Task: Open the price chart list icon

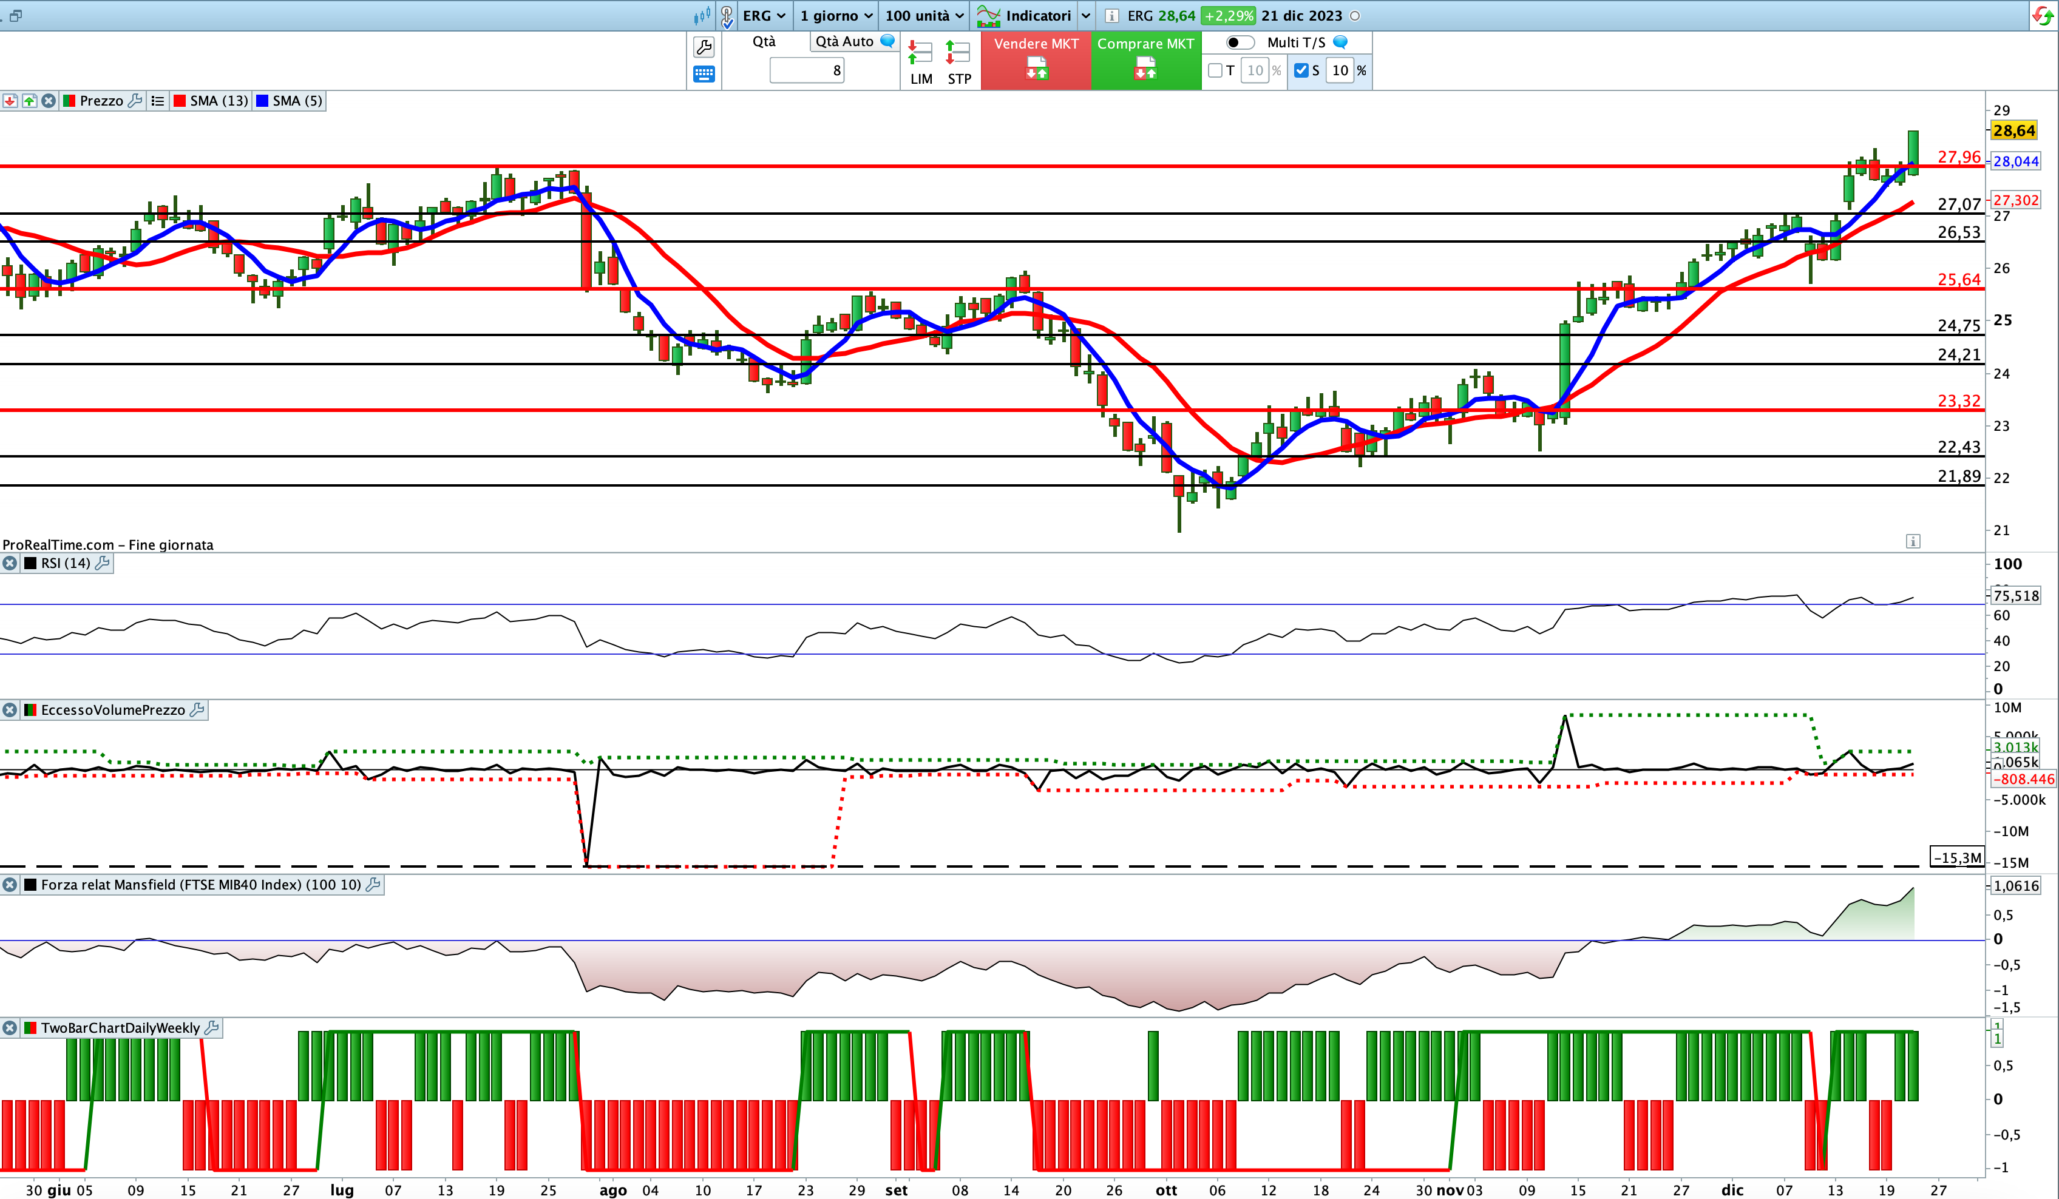Action: 158,101
